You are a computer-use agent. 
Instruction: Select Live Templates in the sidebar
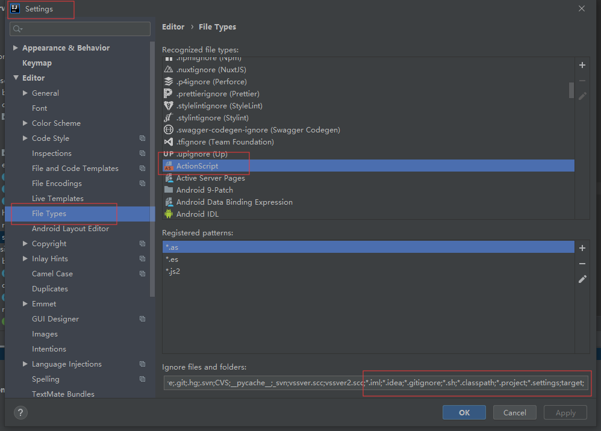point(57,199)
